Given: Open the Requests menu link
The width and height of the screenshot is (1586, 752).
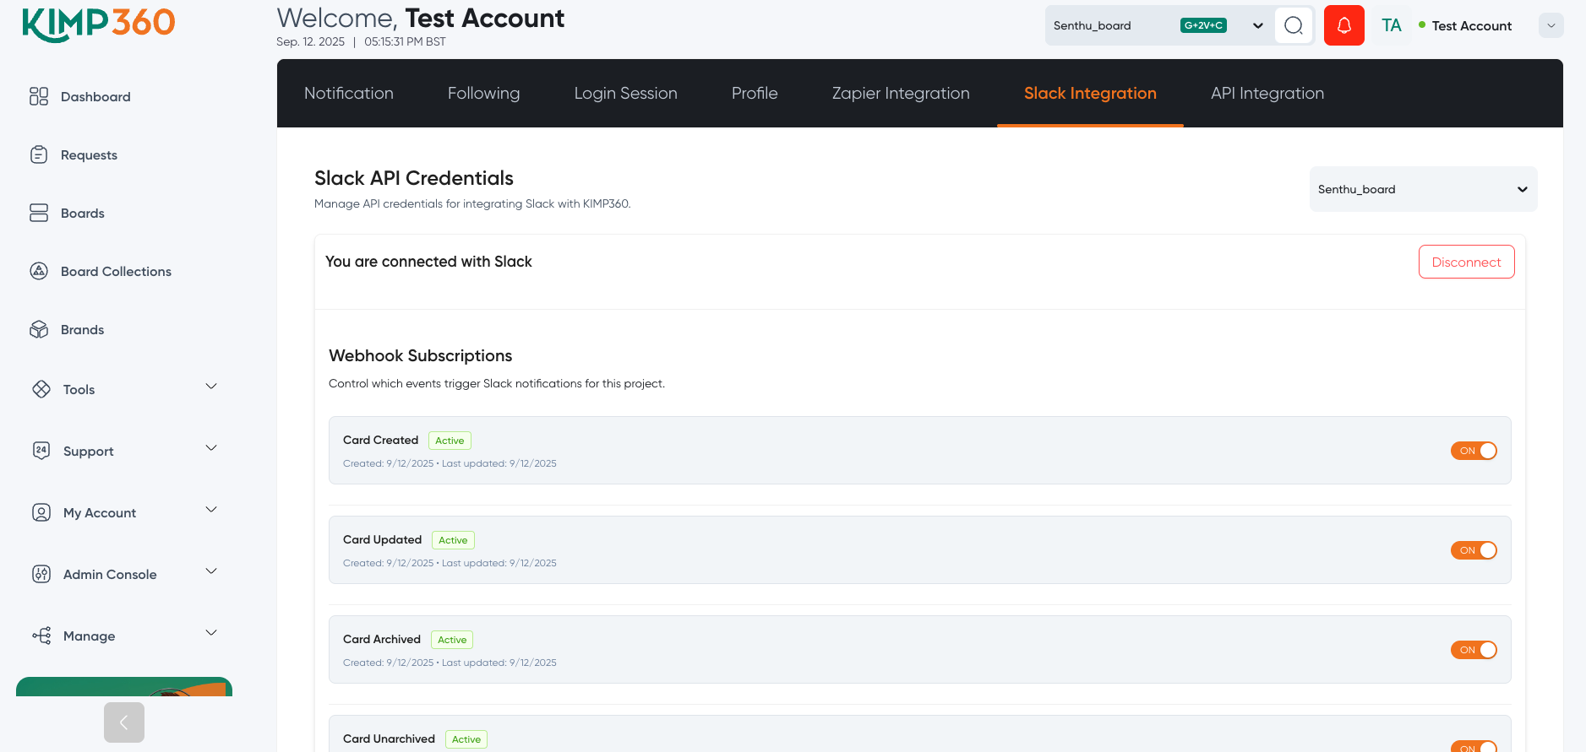Looking at the screenshot, I should click(89, 154).
